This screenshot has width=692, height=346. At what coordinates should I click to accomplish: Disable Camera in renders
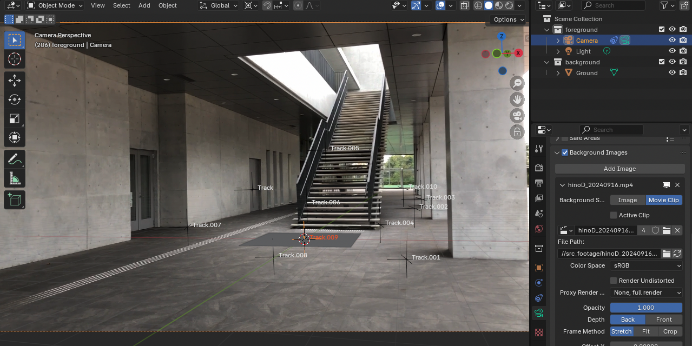683,41
